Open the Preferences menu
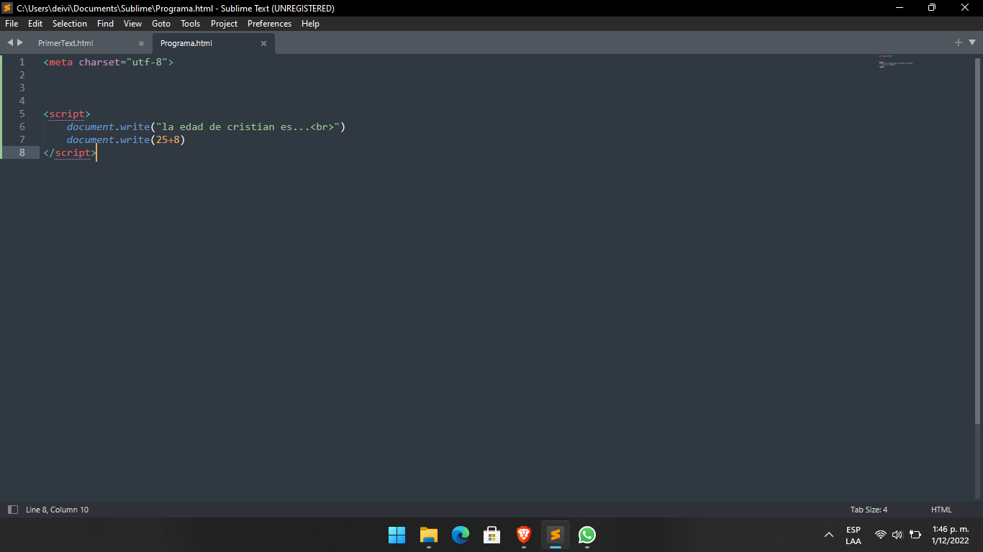This screenshot has height=552, width=983. pos(270,24)
